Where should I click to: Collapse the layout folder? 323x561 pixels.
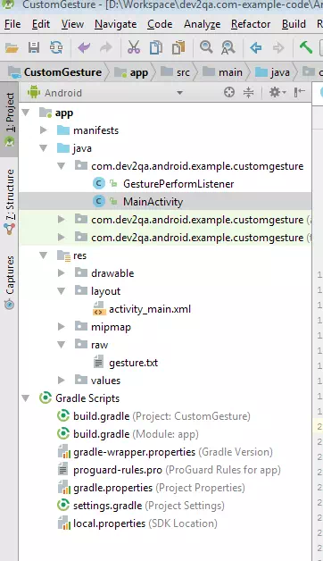(x=62, y=291)
